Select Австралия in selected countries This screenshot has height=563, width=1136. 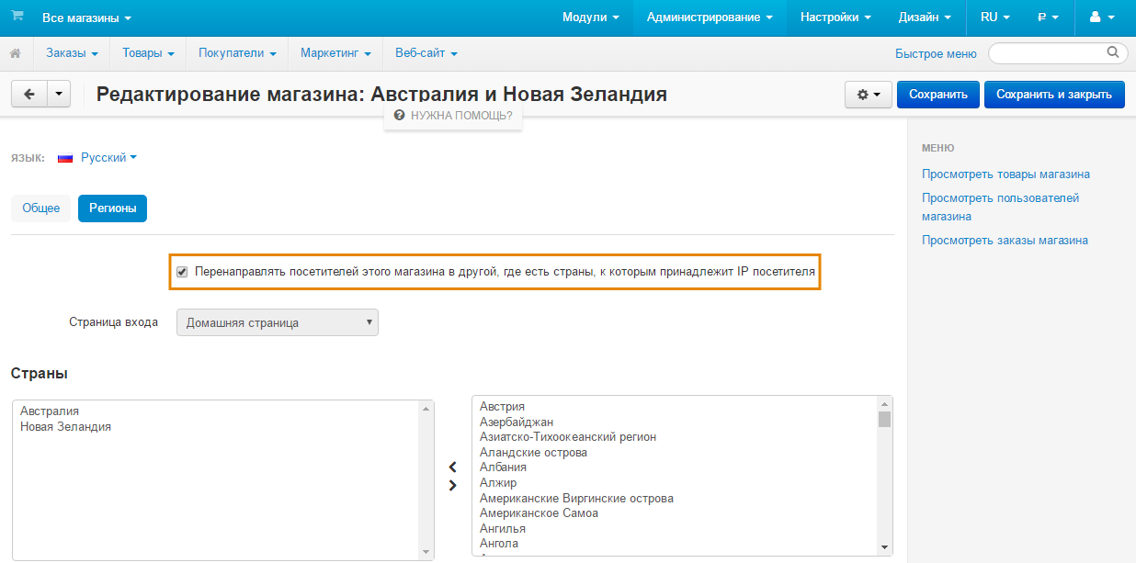(x=50, y=411)
